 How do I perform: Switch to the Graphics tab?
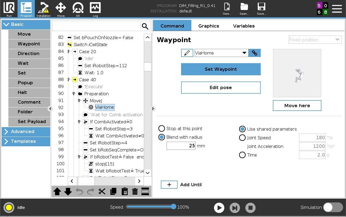(209, 26)
